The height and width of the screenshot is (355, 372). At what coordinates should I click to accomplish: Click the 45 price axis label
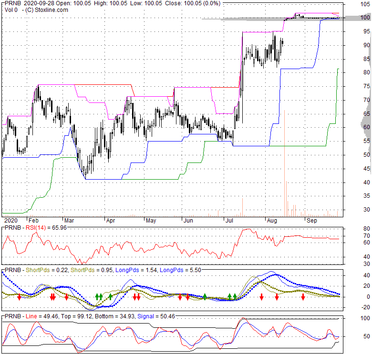coord(367,169)
